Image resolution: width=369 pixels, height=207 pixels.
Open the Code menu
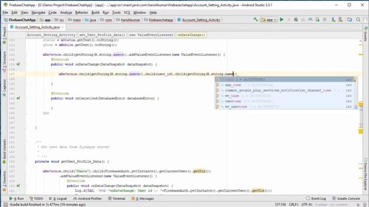[52, 13]
